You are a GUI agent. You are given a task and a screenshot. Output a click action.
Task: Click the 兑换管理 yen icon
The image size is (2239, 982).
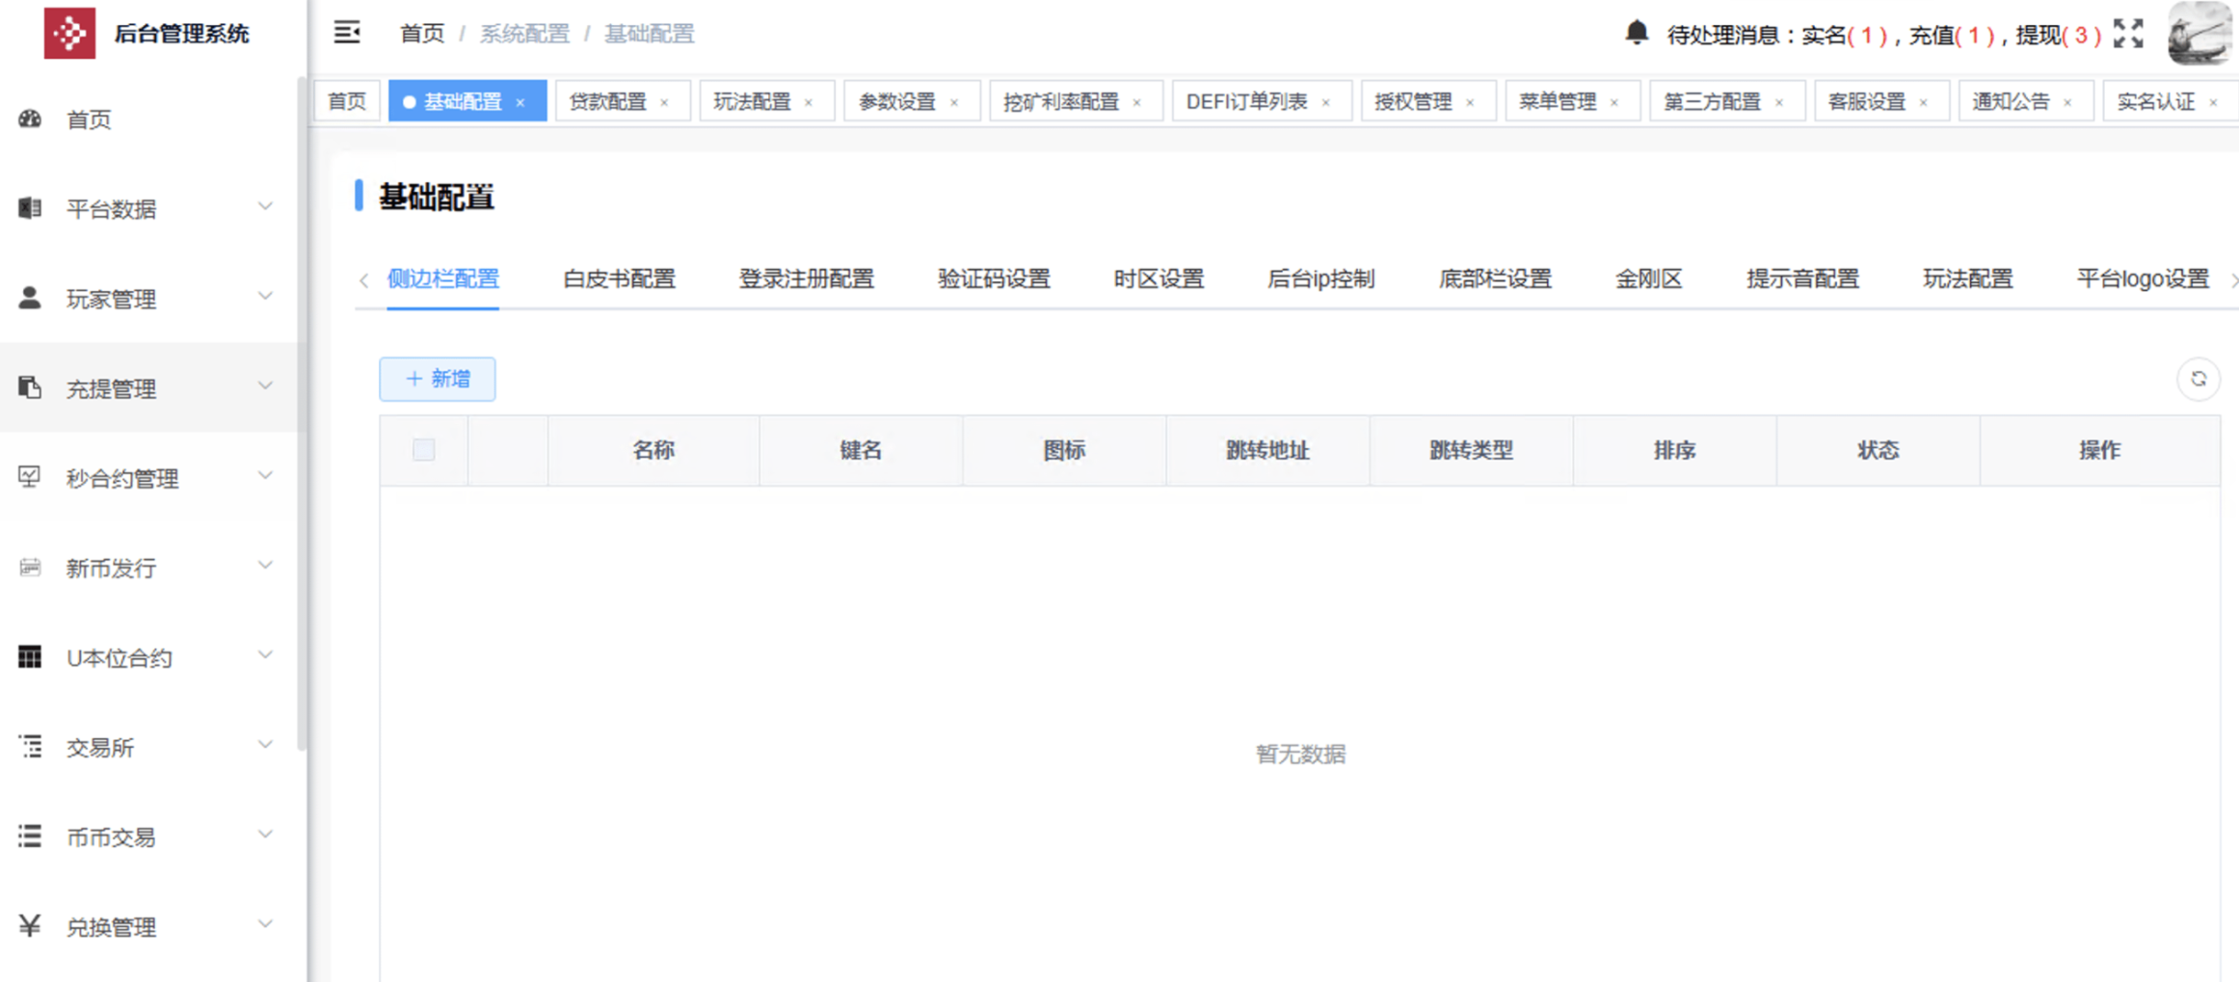click(30, 925)
